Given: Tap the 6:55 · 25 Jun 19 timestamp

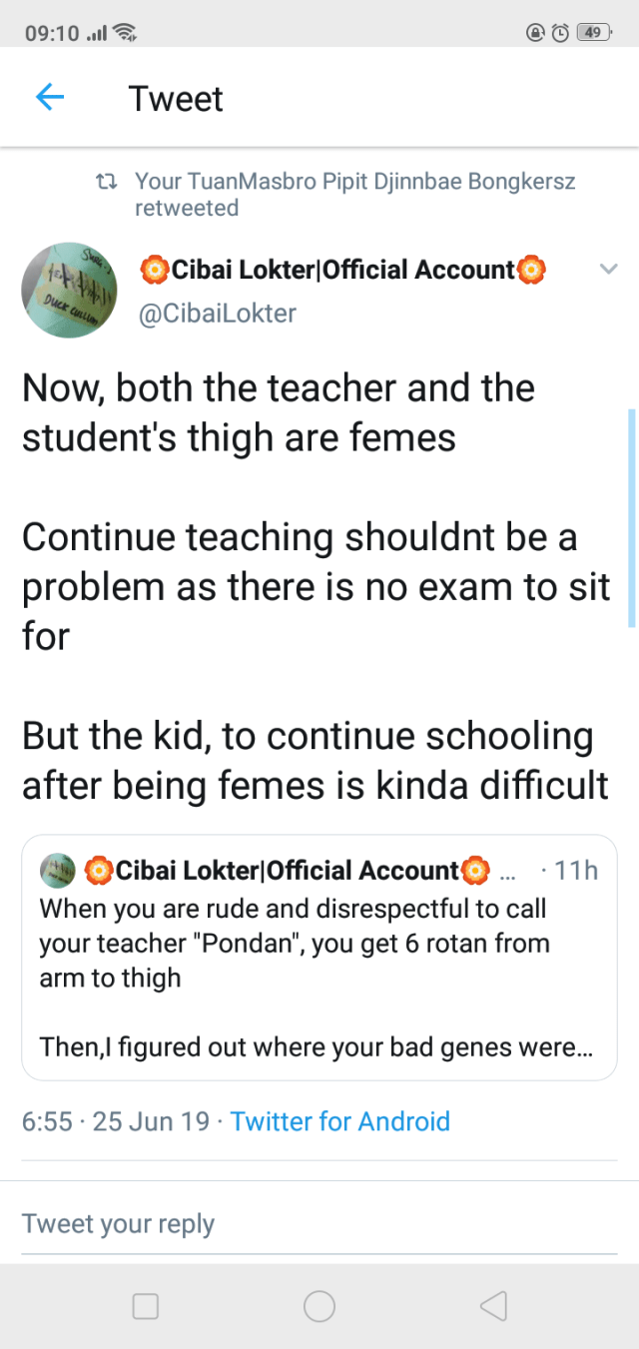Looking at the screenshot, I should coord(116,1121).
